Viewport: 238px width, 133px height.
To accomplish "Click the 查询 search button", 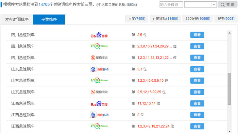I will tap(227, 4).
